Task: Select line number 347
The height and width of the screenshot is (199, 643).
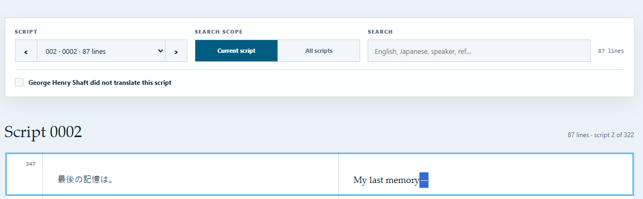Action: click(x=30, y=164)
